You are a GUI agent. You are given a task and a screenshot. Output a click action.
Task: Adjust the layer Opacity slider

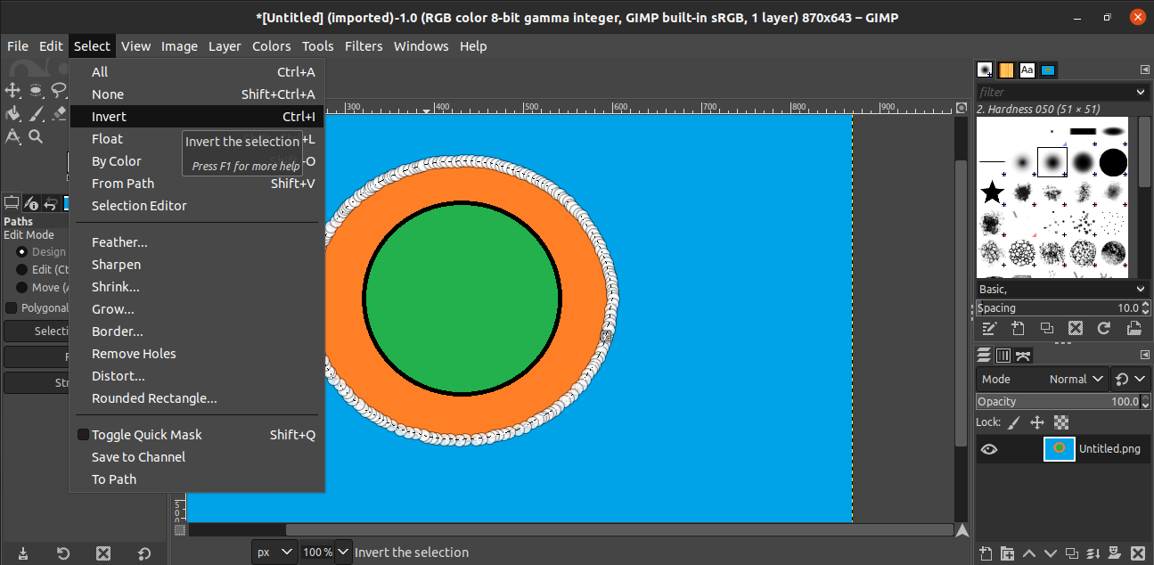tap(1057, 402)
